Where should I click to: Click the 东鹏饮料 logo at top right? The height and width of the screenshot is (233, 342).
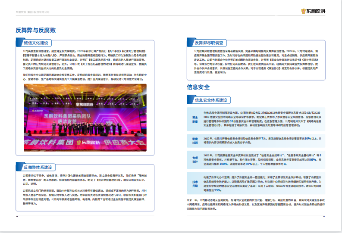pos(313,11)
